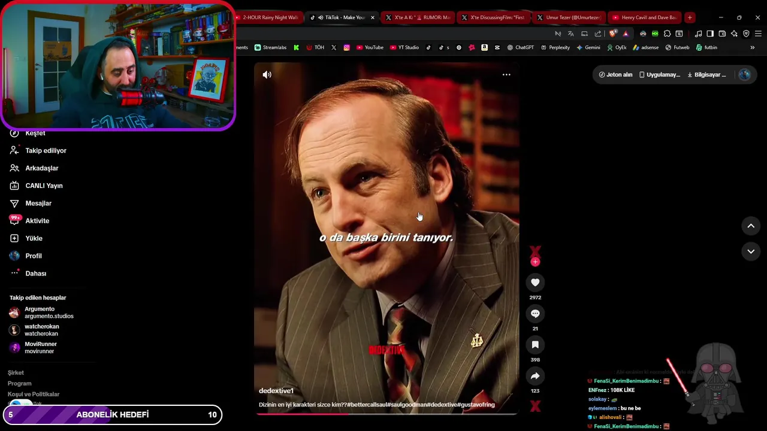Toggle the browser sidebar panel icon
The image size is (767, 431).
[710, 34]
